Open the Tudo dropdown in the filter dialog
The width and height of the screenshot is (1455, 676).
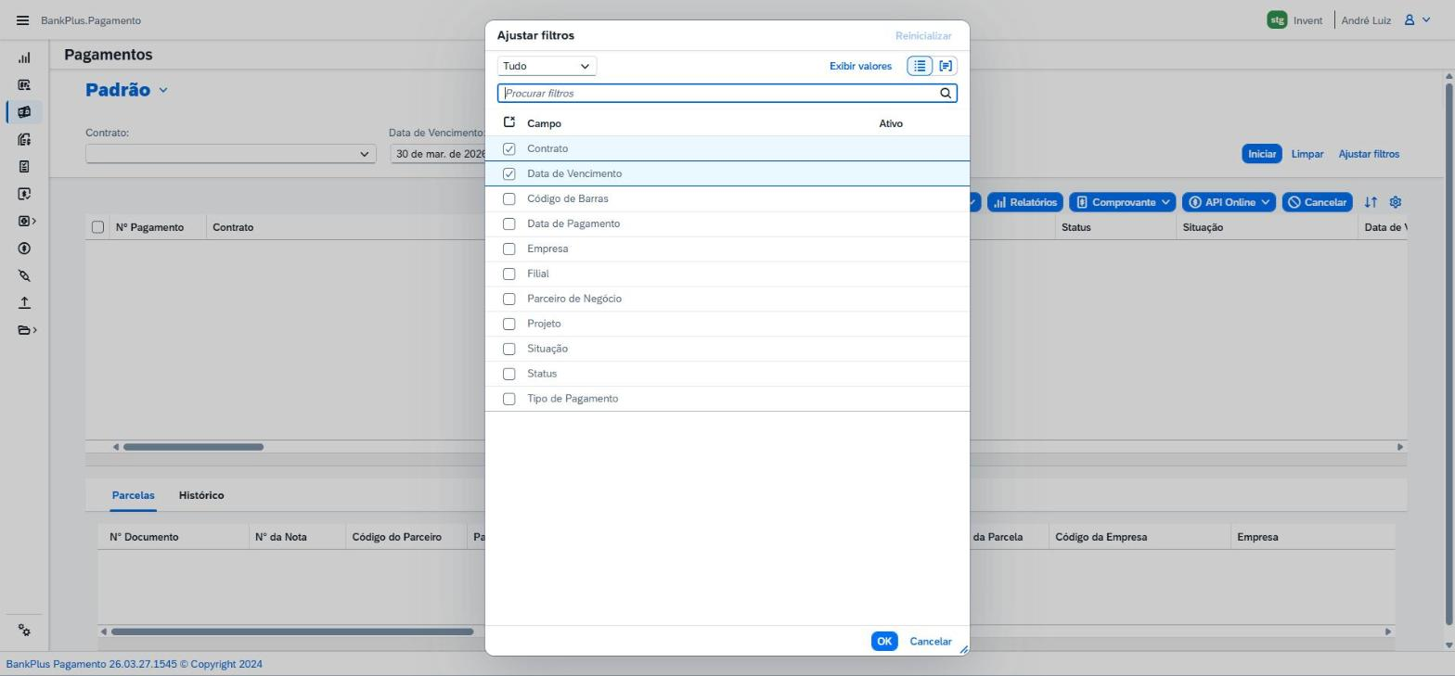click(x=547, y=67)
